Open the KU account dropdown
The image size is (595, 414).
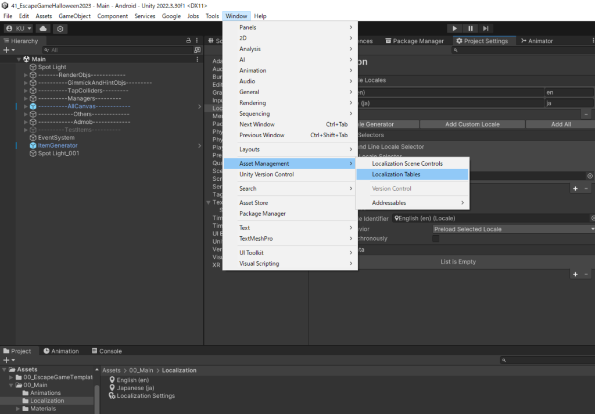tap(19, 28)
